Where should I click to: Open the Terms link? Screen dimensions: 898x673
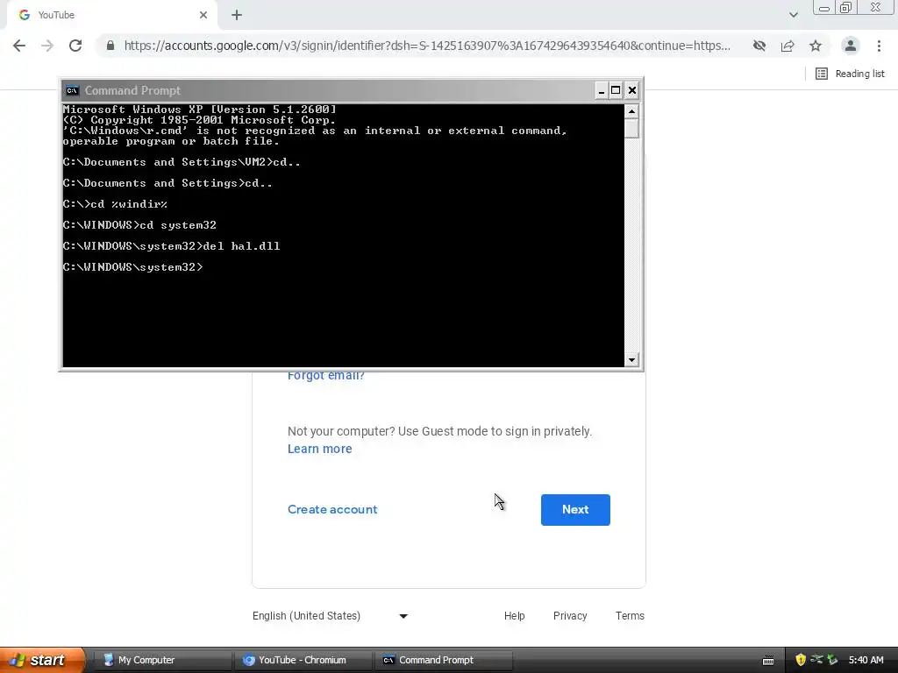click(630, 616)
